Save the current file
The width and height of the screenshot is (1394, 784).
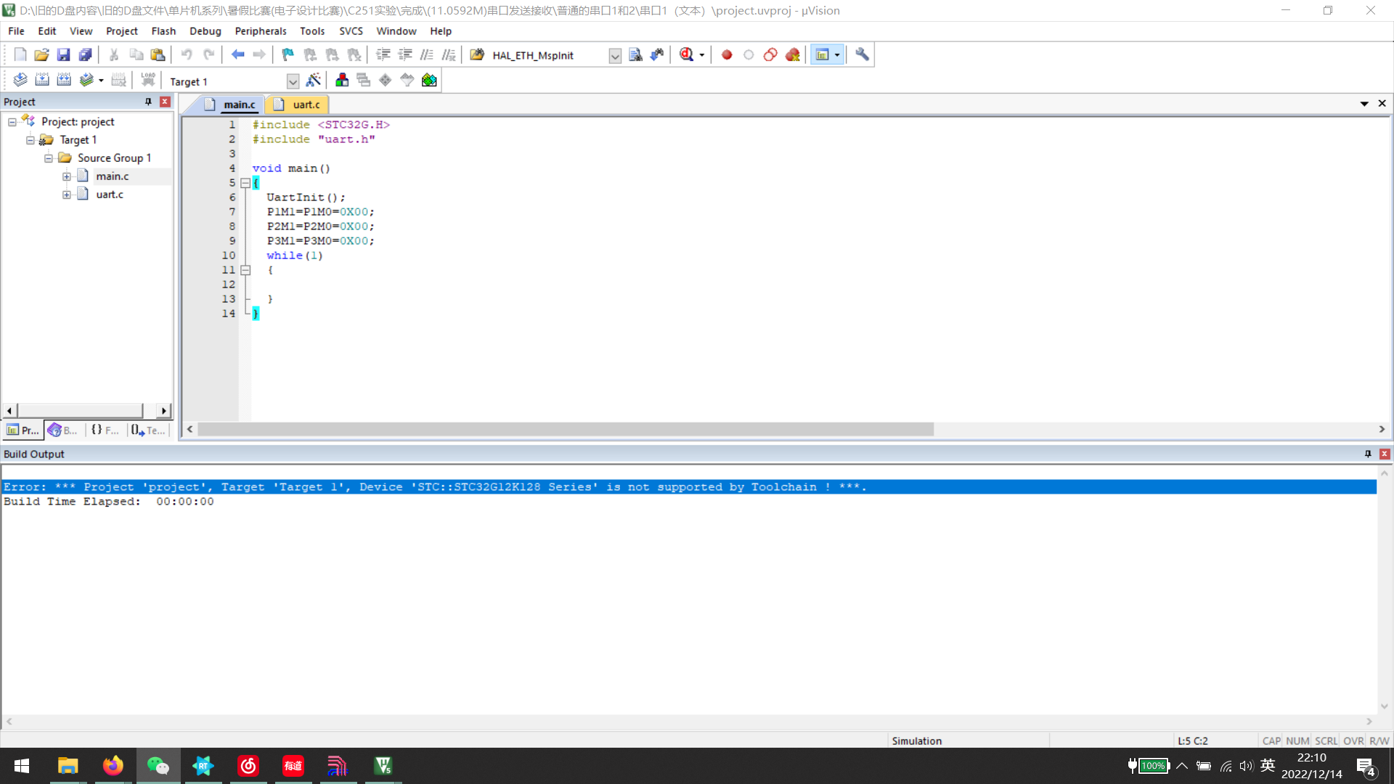coord(63,54)
